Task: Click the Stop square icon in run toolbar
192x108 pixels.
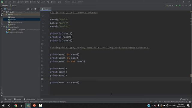Action: [186, 5]
